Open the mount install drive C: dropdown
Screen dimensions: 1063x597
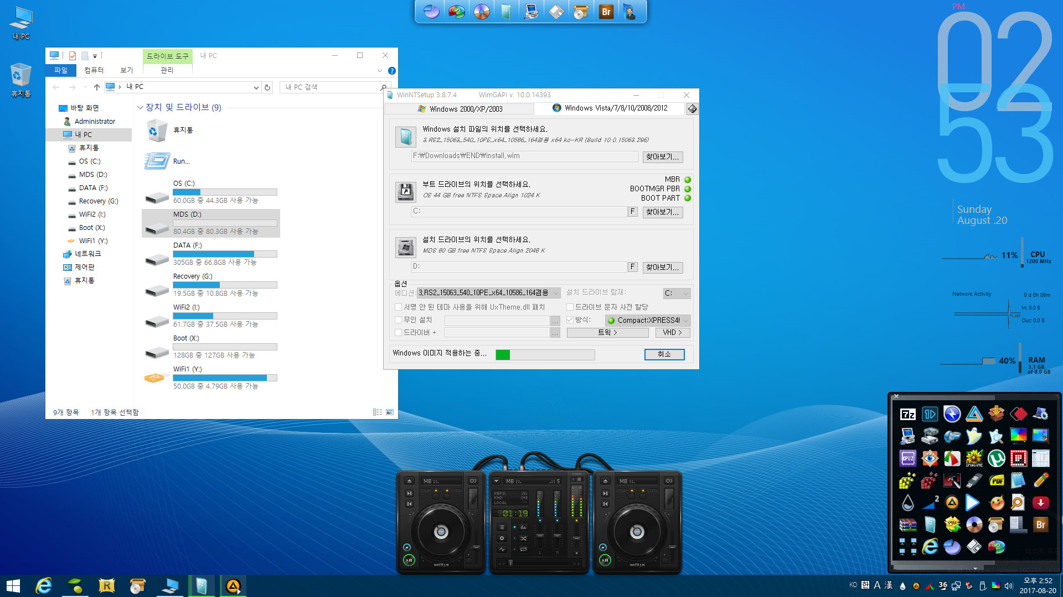pyautogui.click(x=677, y=294)
